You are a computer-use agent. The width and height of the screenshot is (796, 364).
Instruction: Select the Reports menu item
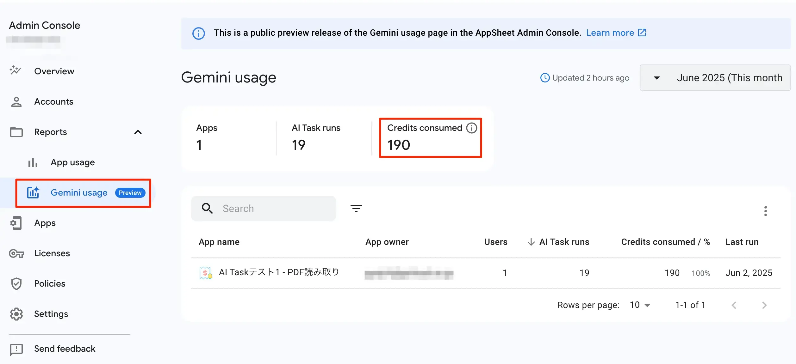[x=51, y=132]
